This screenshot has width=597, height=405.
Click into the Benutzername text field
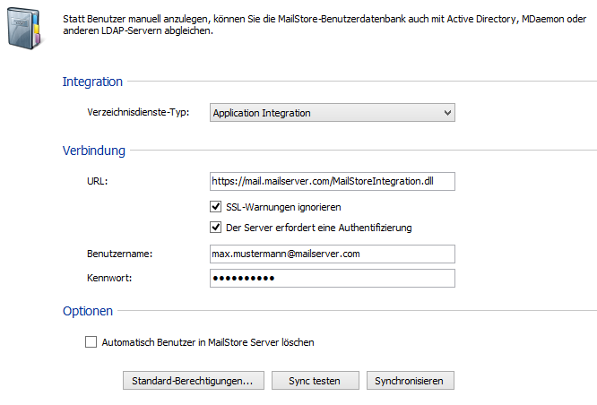click(x=332, y=254)
